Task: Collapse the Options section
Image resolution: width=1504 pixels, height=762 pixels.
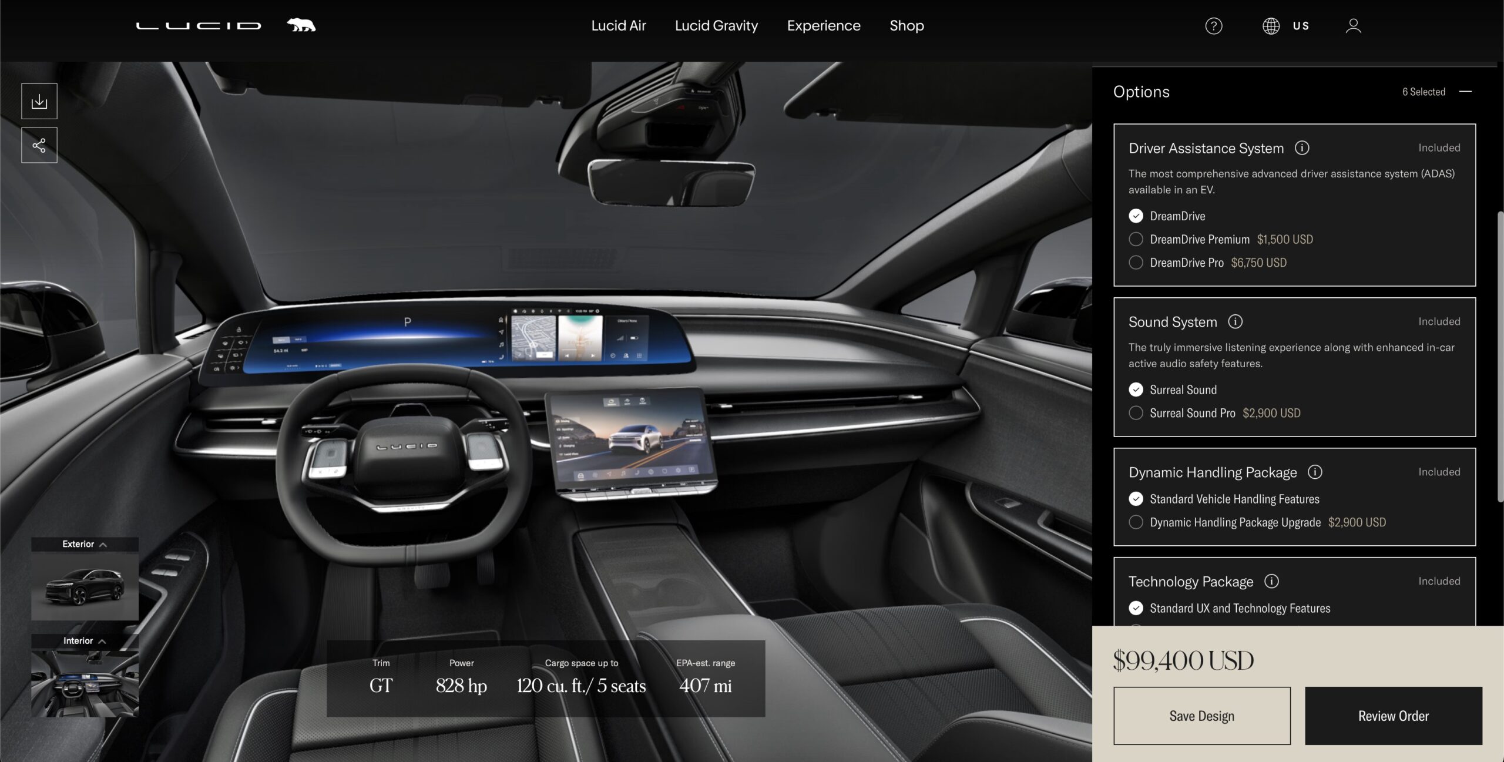Action: pyautogui.click(x=1466, y=92)
